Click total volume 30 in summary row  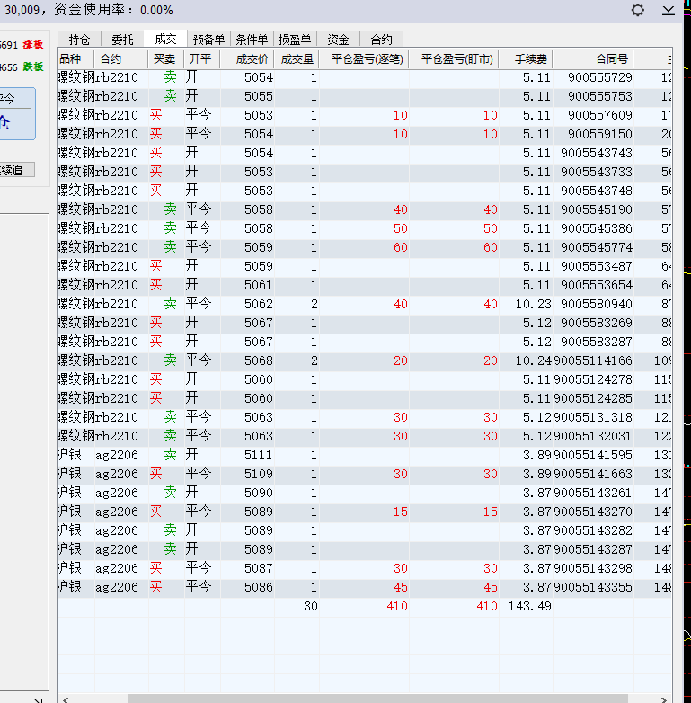pos(311,606)
